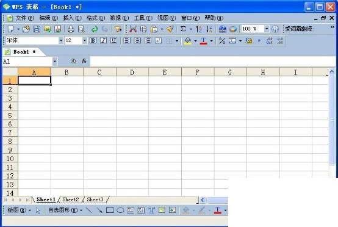
Task: Open the 文件 (File) menu
Action: coord(25,18)
